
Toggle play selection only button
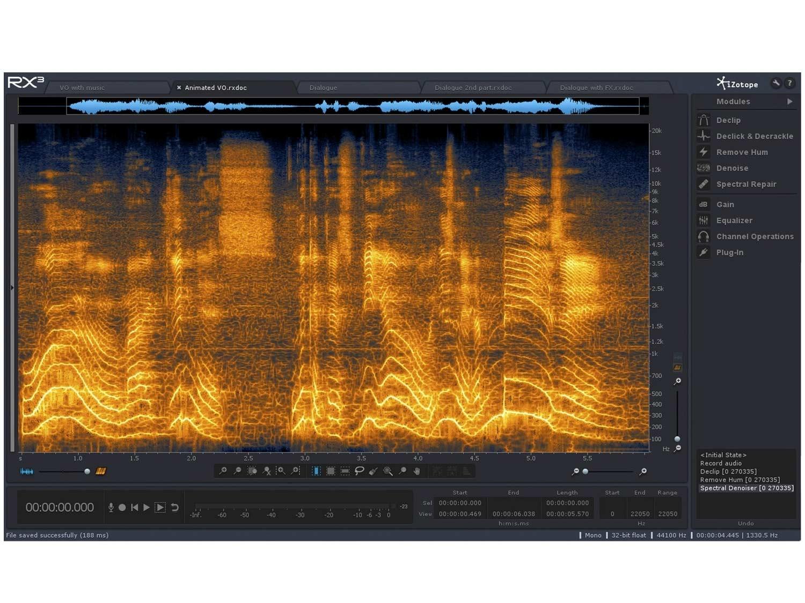point(160,507)
